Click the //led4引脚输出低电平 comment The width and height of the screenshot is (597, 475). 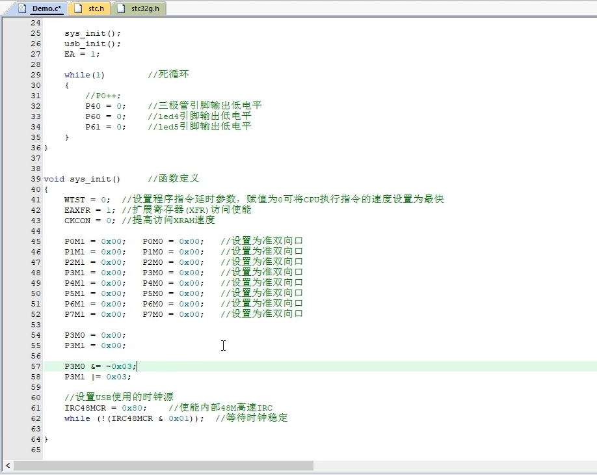pyautogui.click(x=200, y=116)
